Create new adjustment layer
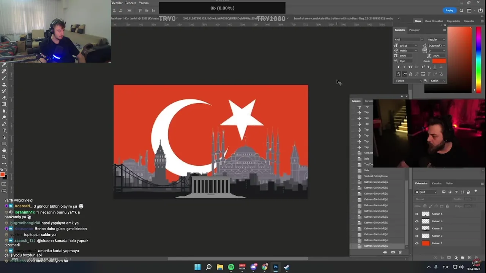Image resolution: width=486 pixels, height=273 pixels. click(456, 257)
